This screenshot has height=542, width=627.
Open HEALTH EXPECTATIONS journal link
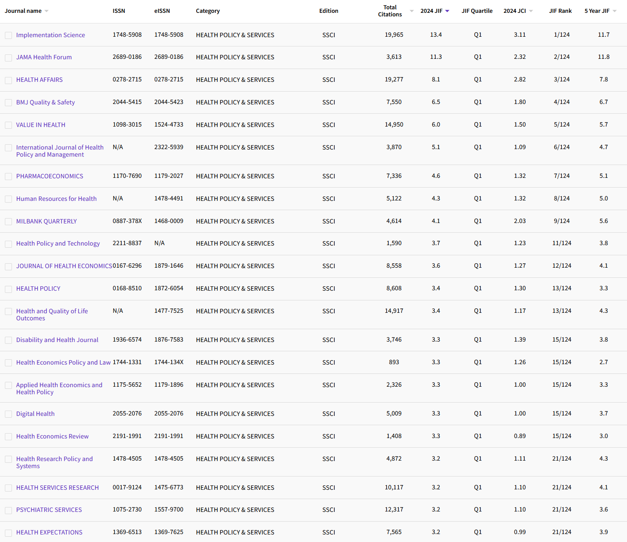49,532
